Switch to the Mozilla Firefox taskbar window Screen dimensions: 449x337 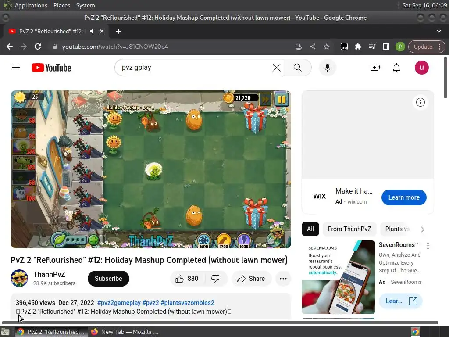124,332
